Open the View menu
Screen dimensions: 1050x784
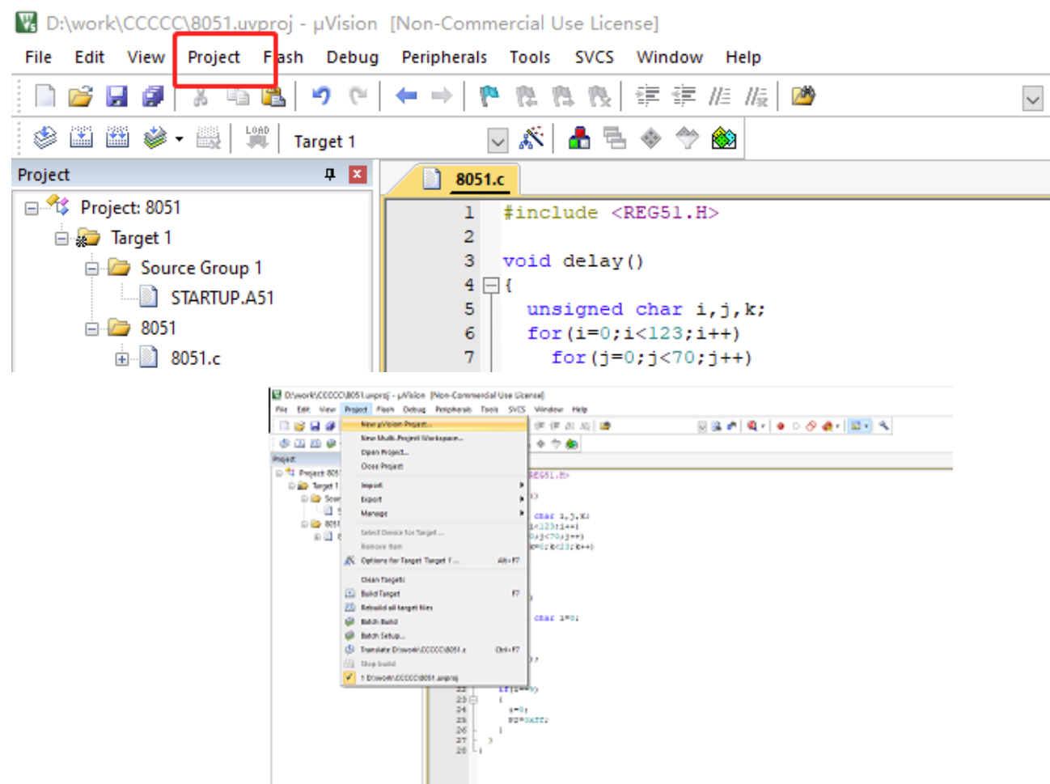tap(146, 57)
